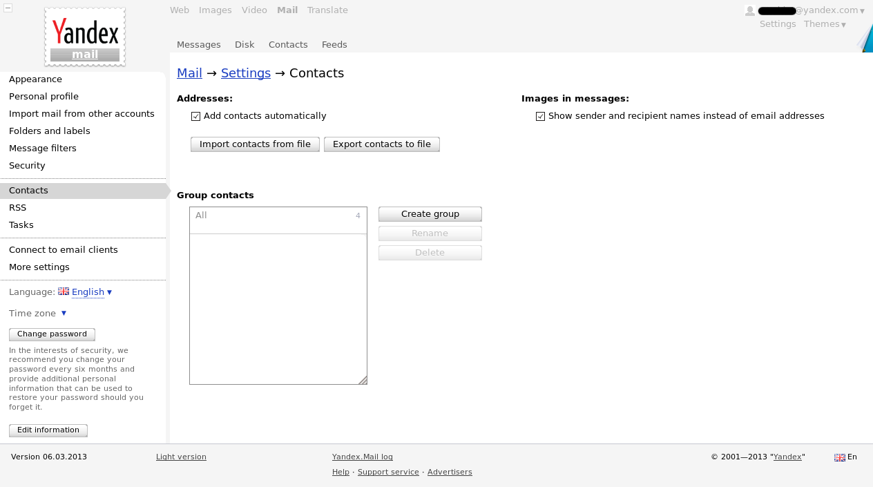Switch to the Disk tab

(244, 45)
